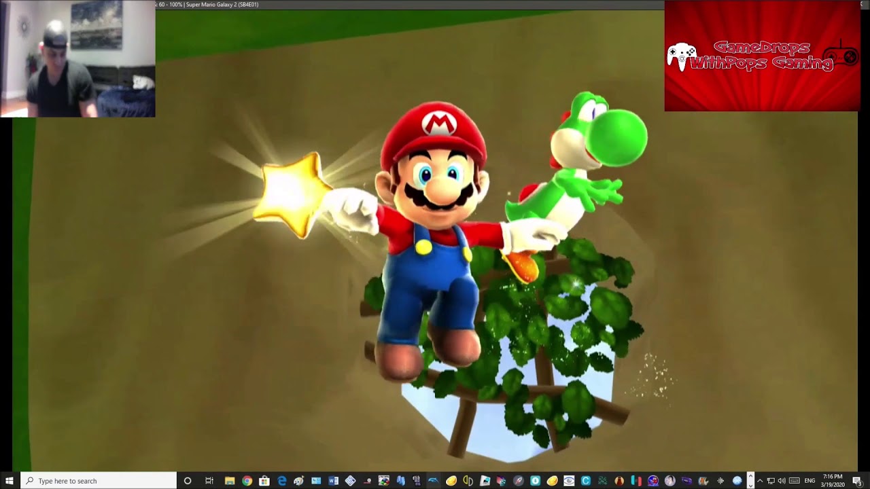Open Microsoft Word from the taskbar
Image resolution: width=870 pixels, height=489 pixels.
coord(333,481)
